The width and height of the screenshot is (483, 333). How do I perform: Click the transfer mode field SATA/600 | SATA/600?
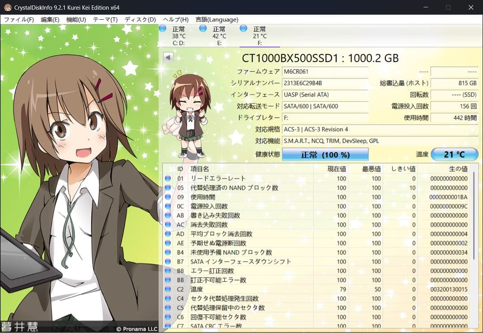click(325, 106)
